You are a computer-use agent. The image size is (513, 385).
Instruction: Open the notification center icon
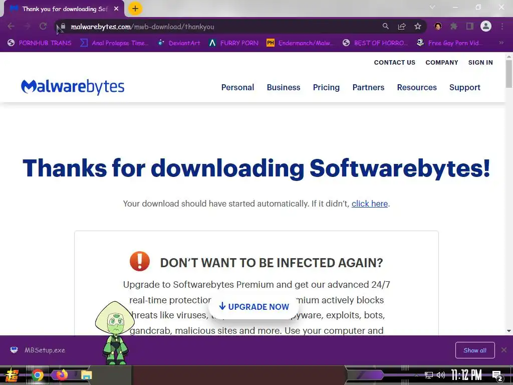click(497, 375)
